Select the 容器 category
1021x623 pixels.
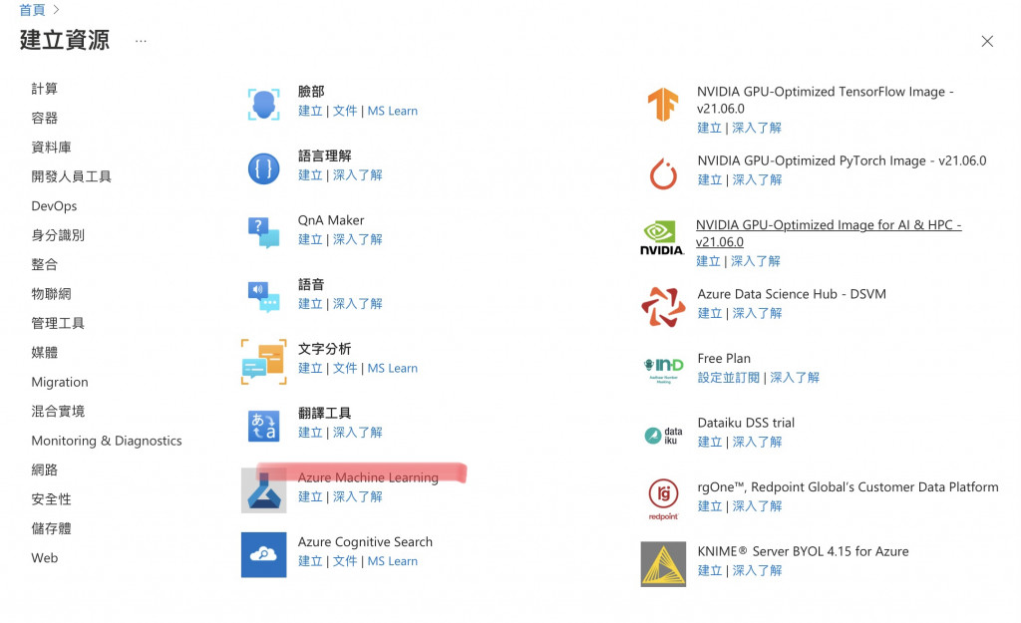coord(44,118)
